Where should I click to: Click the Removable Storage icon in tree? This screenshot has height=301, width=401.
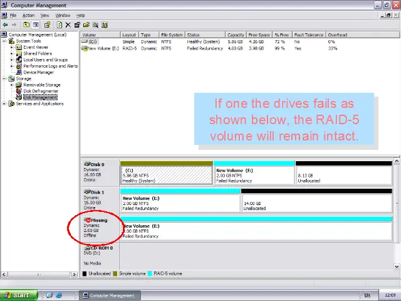(19, 85)
